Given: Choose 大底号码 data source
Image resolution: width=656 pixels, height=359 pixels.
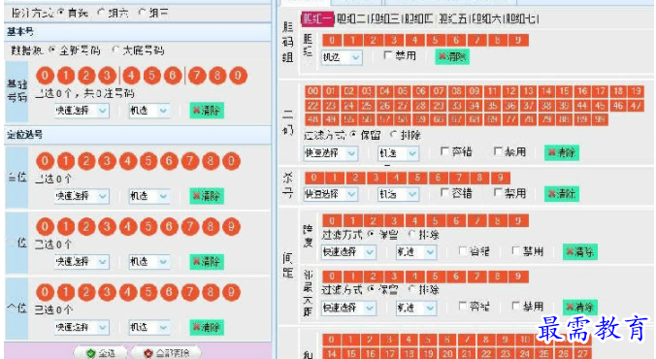Looking at the screenshot, I should pyautogui.click(x=115, y=50).
